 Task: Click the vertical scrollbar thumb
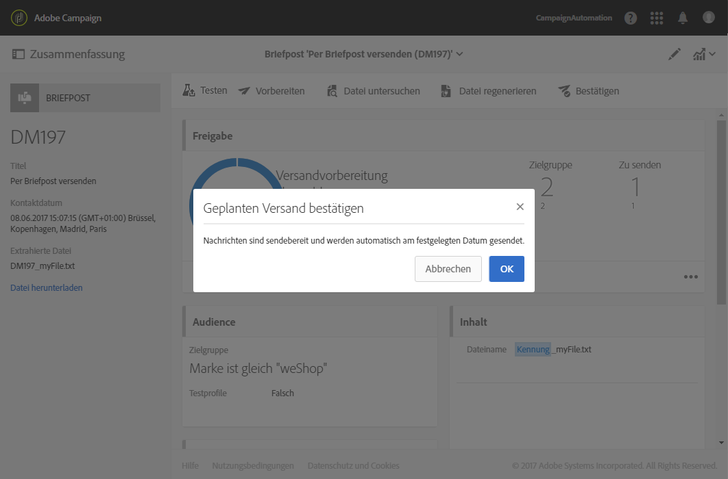[721, 212]
